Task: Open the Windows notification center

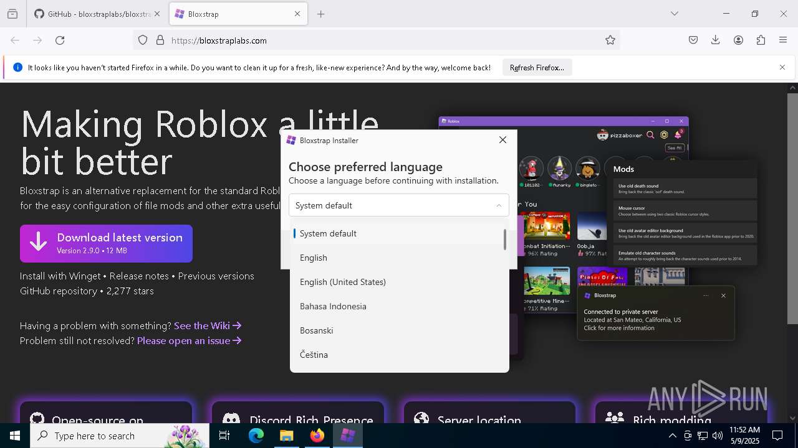Action: point(777,436)
